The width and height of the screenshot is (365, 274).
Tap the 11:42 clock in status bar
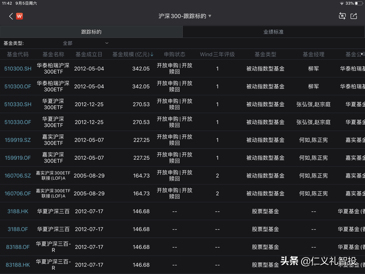[7, 3]
